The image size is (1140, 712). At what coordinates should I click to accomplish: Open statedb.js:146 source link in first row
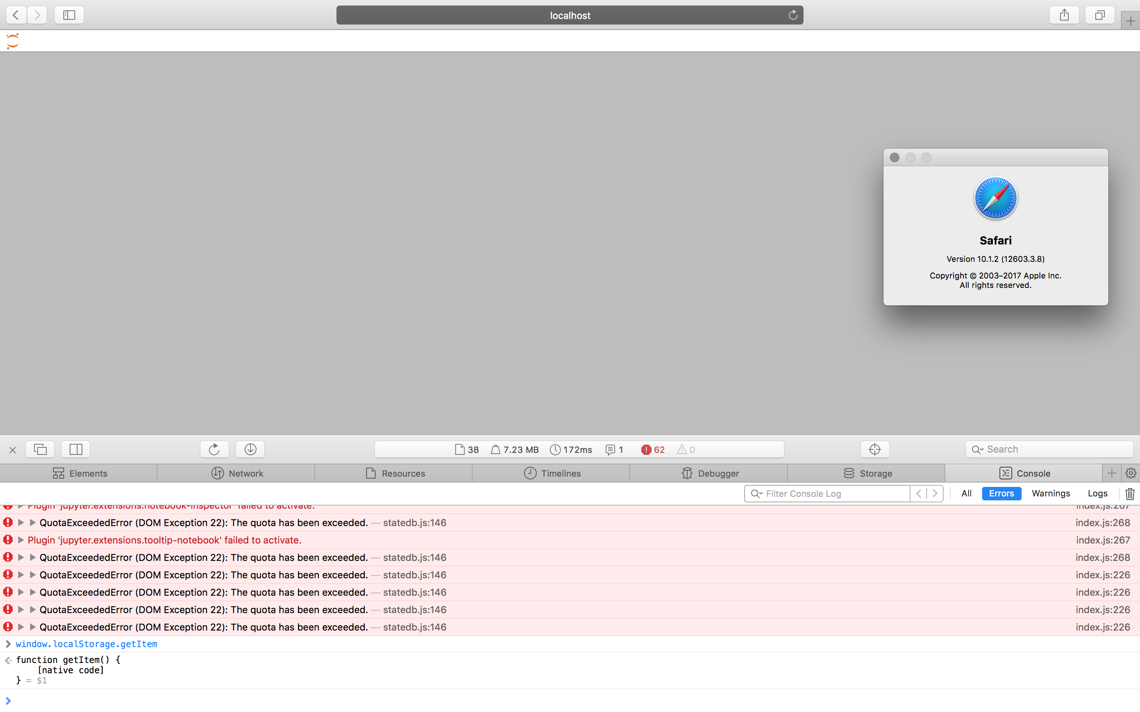click(x=414, y=523)
